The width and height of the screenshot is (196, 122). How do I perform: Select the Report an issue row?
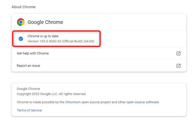click(28, 65)
